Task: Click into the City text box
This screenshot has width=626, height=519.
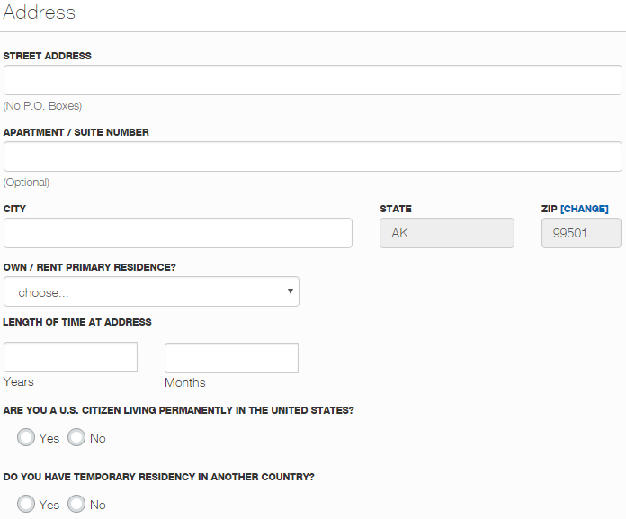Action: pyautogui.click(x=178, y=233)
